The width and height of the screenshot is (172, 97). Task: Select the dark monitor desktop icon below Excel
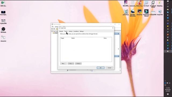pyautogui.click(x=3, y=13)
